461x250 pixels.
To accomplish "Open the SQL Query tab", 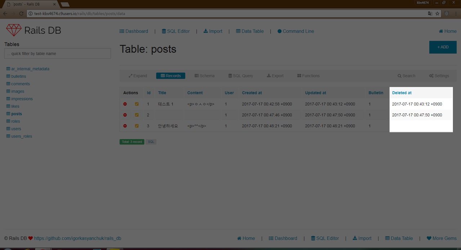I will point(241,76).
